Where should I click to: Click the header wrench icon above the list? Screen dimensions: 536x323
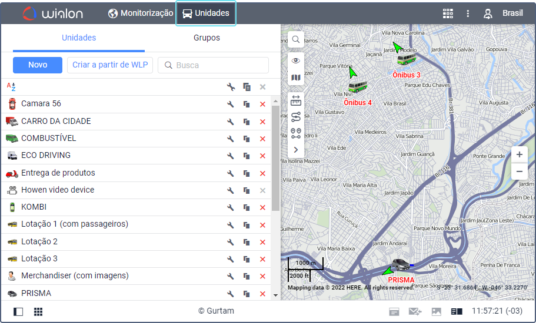(x=231, y=87)
